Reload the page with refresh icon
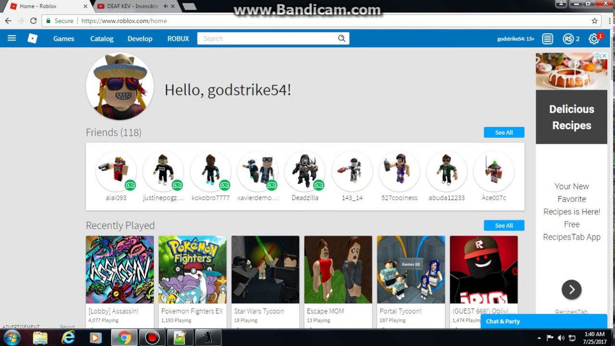The height and width of the screenshot is (346, 615). click(33, 21)
